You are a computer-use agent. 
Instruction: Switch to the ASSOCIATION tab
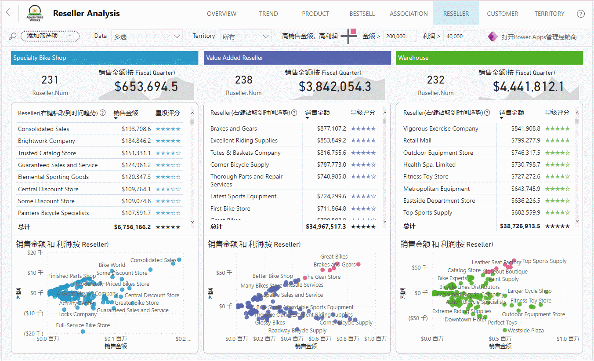click(x=409, y=14)
